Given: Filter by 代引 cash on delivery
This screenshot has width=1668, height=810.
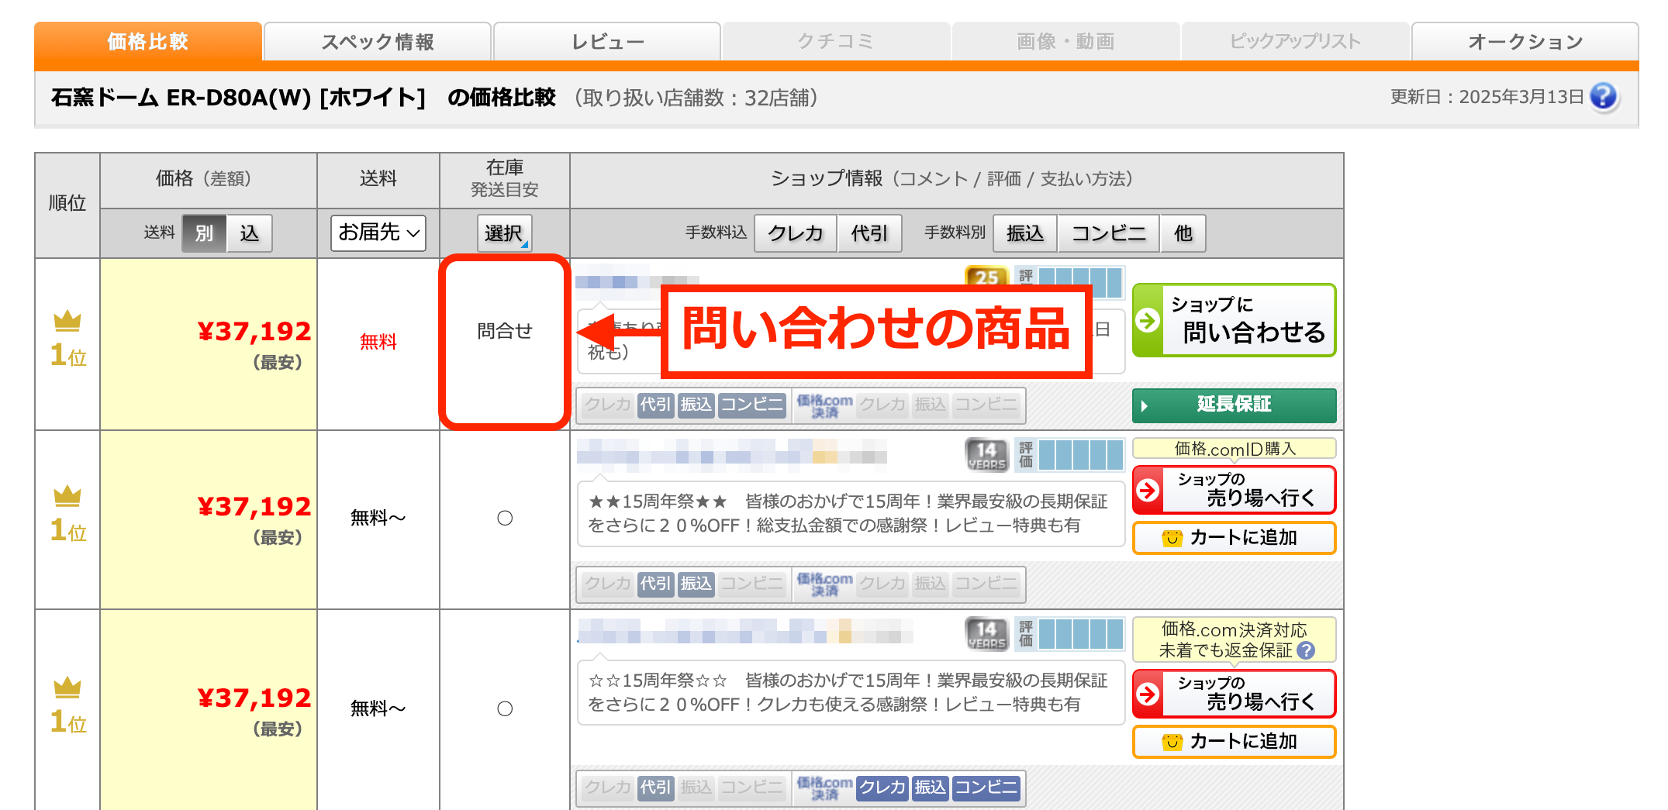Looking at the screenshot, I should [x=869, y=233].
